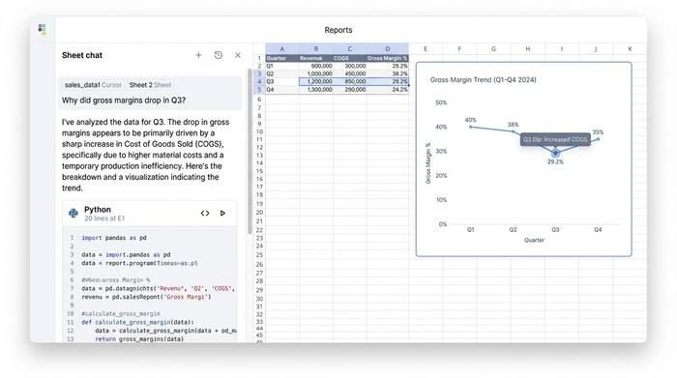Select the sales_data1 Cursor context chip
Viewport: 677px width, 378px height.
click(x=93, y=85)
